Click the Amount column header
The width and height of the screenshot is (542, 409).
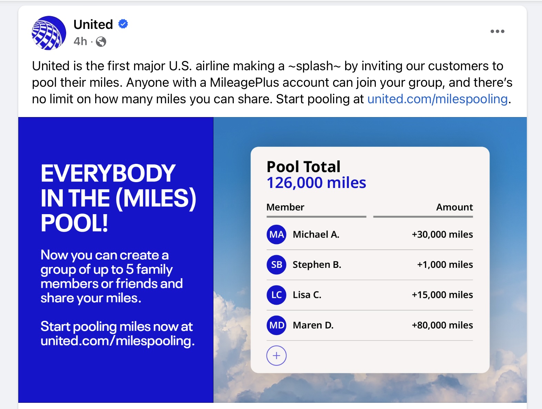[454, 207]
